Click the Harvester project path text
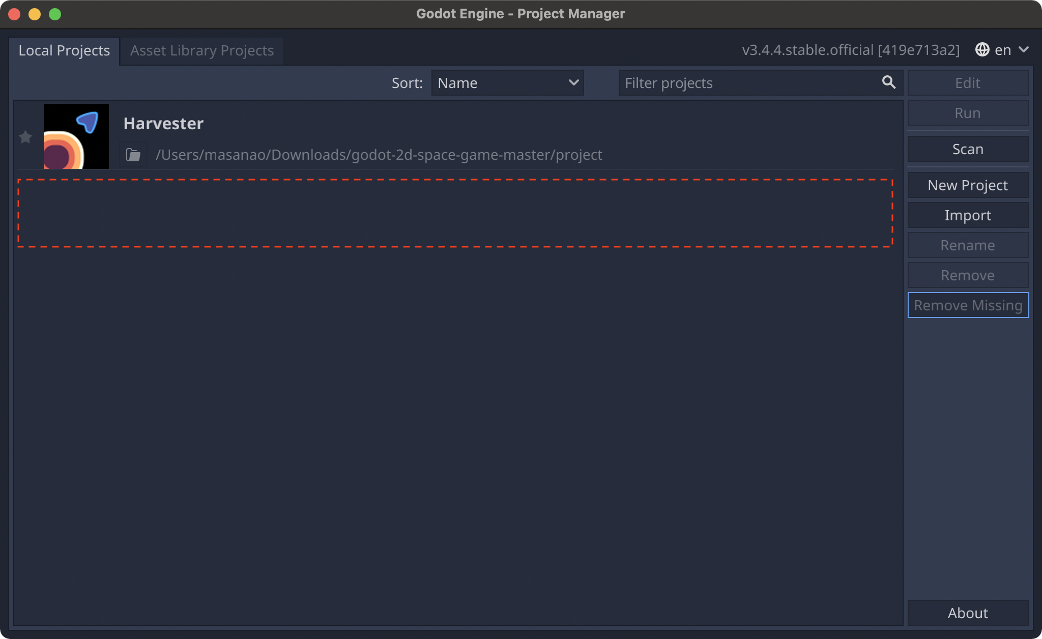The height and width of the screenshot is (639, 1042). [379, 155]
